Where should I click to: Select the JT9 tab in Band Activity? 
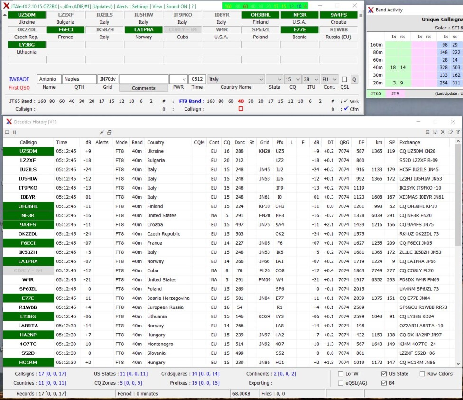coord(395,93)
